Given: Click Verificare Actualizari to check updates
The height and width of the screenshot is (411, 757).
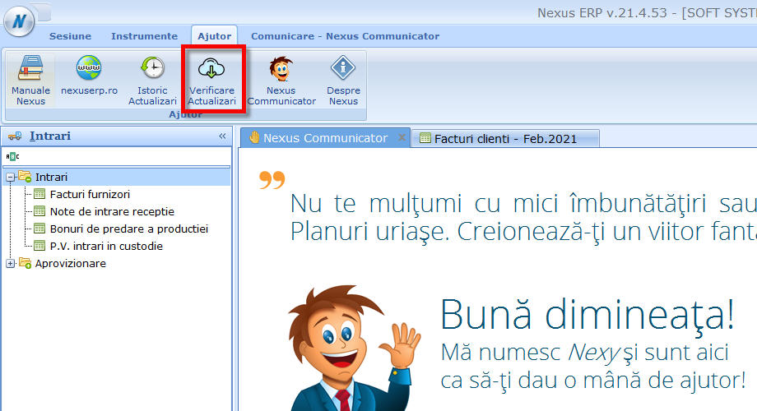Looking at the screenshot, I should pos(212,80).
